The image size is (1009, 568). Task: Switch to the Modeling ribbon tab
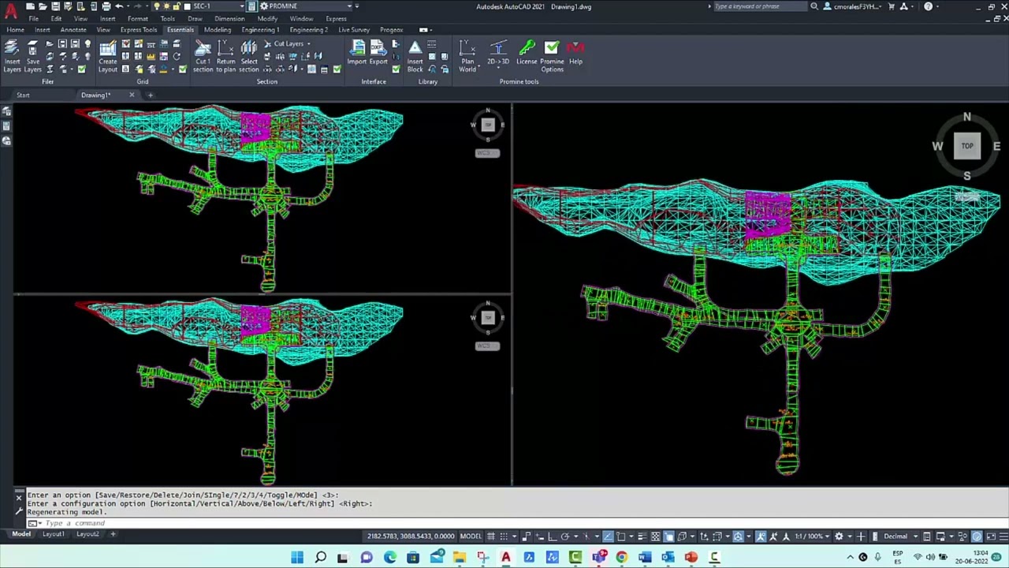pyautogui.click(x=218, y=30)
